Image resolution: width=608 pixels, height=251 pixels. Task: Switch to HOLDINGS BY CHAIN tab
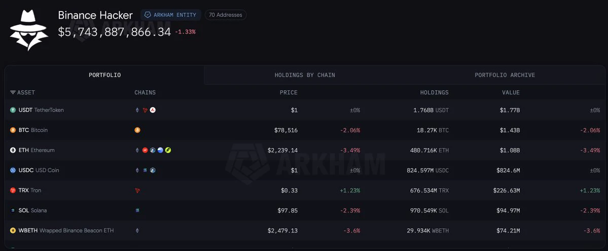[x=305, y=75]
